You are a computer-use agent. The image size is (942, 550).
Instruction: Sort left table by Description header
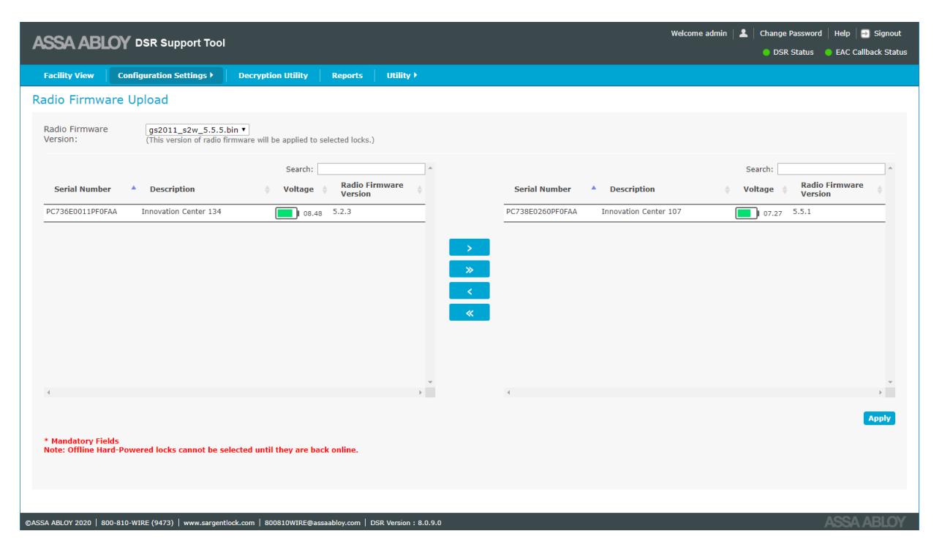point(172,189)
